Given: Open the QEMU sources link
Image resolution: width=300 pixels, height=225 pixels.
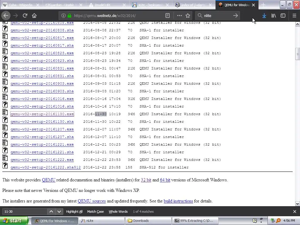Looking at the screenshot, I should [x=92, y=201].
